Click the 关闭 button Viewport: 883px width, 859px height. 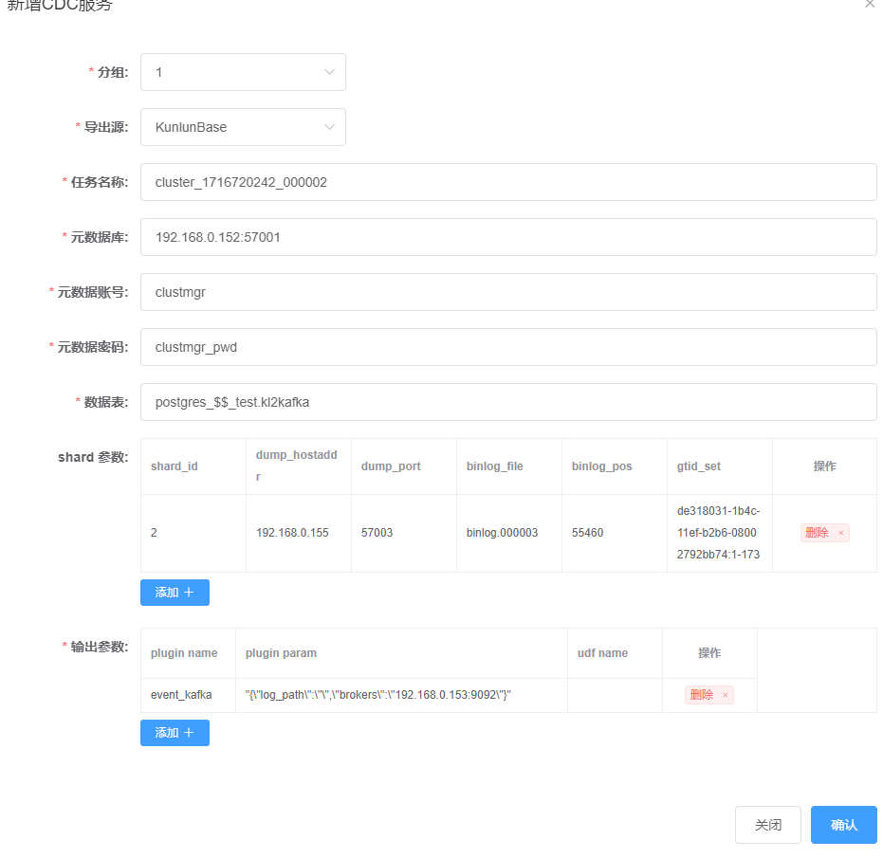coord(767,825)
